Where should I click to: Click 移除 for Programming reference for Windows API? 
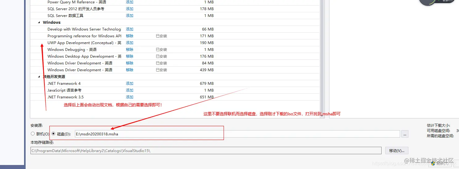coord(130,36)
